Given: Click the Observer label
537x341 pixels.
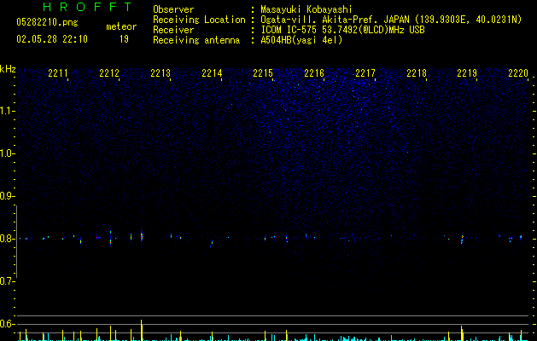Looking at the screenshot, I should (x=173, y=9).
